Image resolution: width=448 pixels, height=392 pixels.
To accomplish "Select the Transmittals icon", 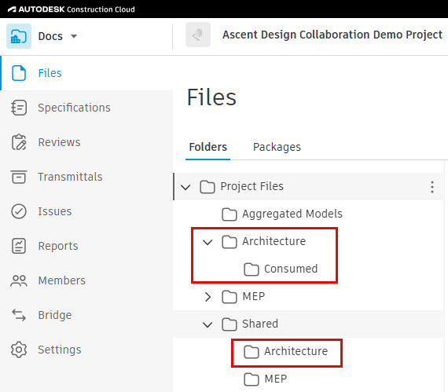I will (19, 177).
